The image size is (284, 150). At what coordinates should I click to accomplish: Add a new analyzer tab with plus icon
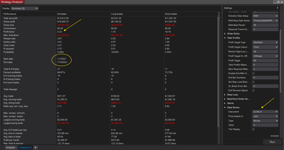(x=36, y=147)
